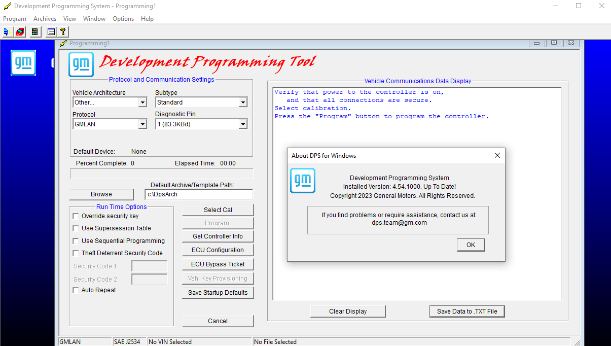The image size is (611, 346).
Task: Click the yellow question mark help icon
Action: coord(63,32)
